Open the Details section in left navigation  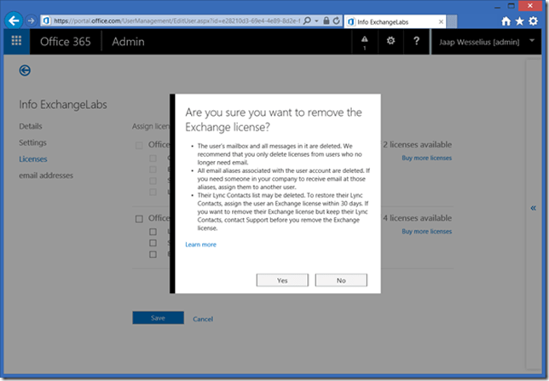coord(30,126)
